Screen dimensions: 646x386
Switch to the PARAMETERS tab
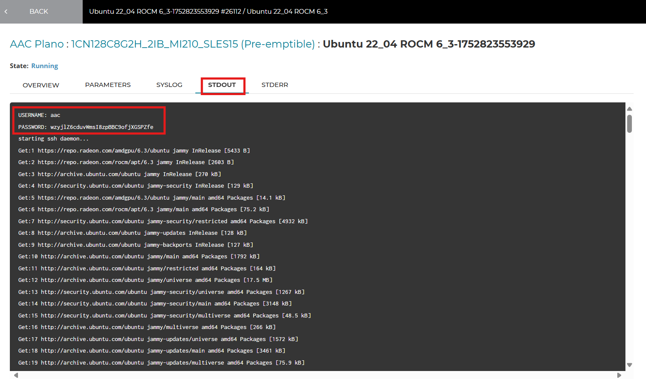108,85
